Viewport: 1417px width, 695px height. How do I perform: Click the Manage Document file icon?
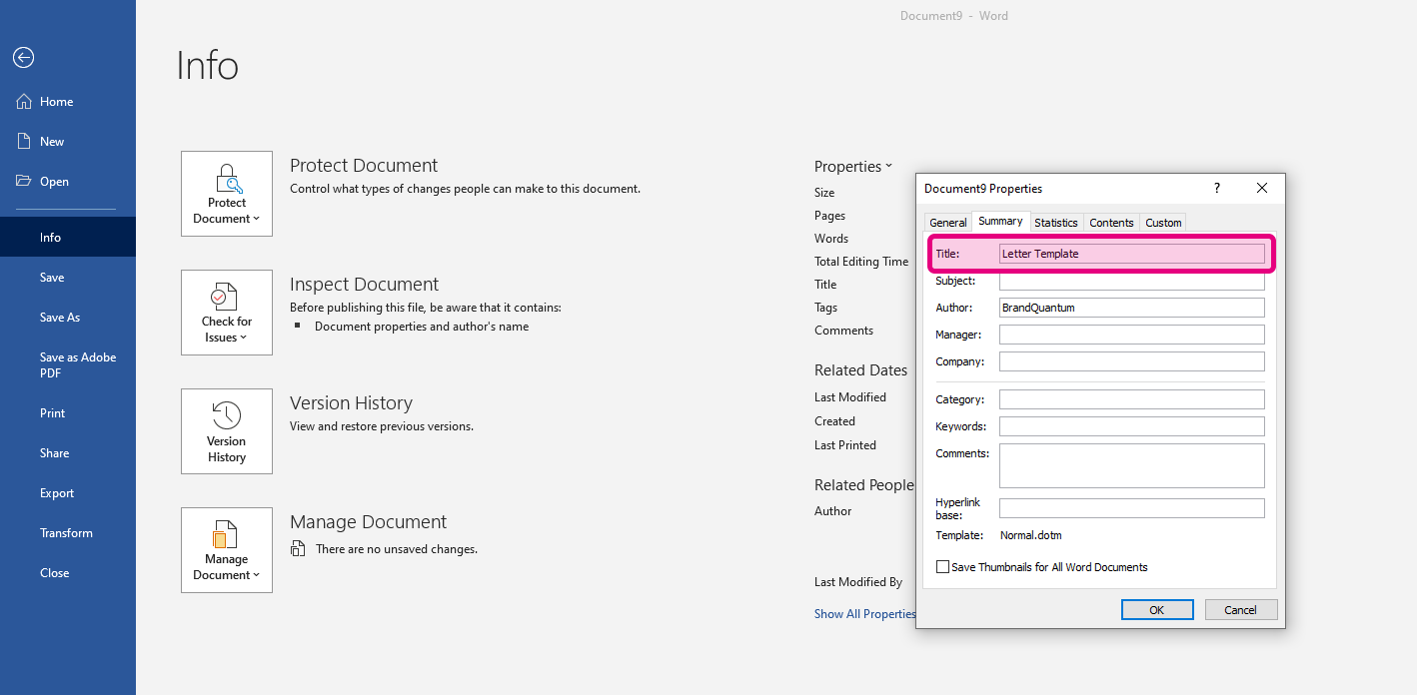227,533
